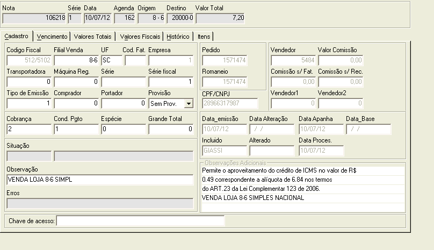Click the Codigo Fiscal field

coord(29,60)
